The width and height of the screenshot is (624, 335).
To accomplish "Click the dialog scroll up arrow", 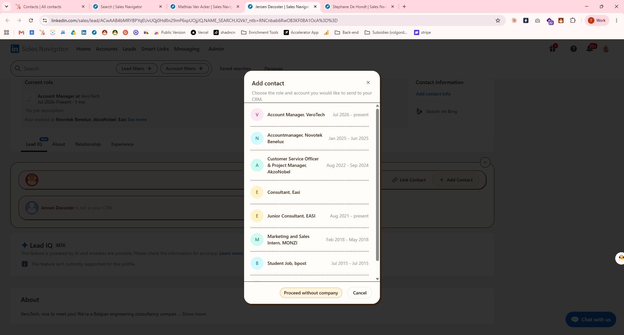I will [x=377, y=106].
